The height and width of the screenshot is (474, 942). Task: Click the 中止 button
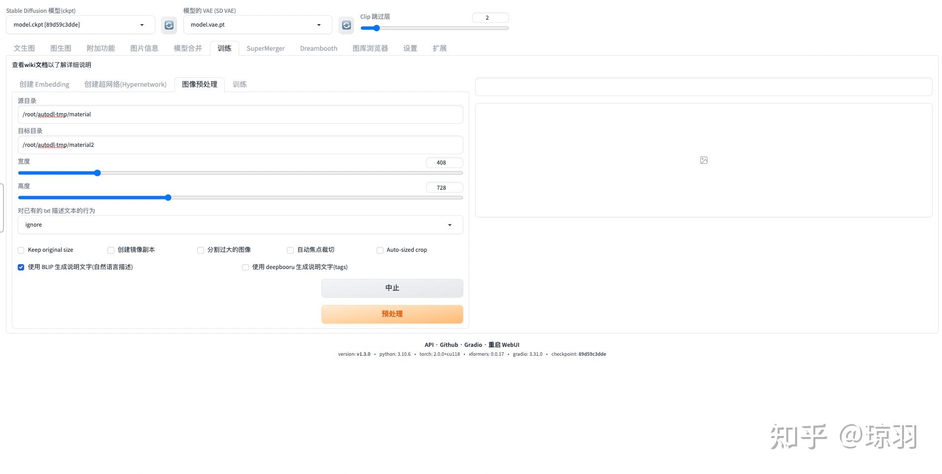(392, 288)
